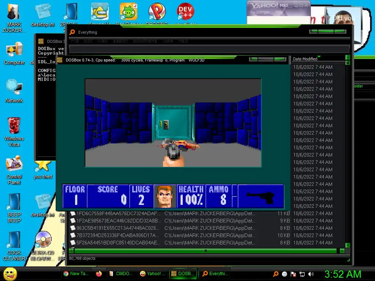Viewport: 375px width, 281px height.
Task: Click the Everything magnifier tray icon
Action: pyautogui.click(x=276, y=274)
